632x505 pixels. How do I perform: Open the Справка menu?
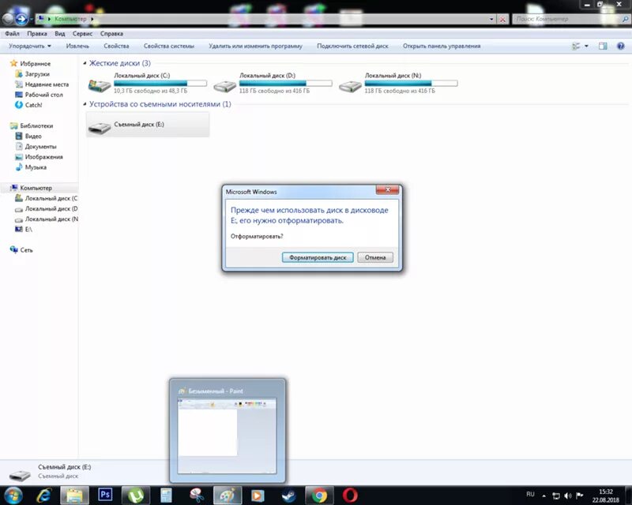coord(111,33)
